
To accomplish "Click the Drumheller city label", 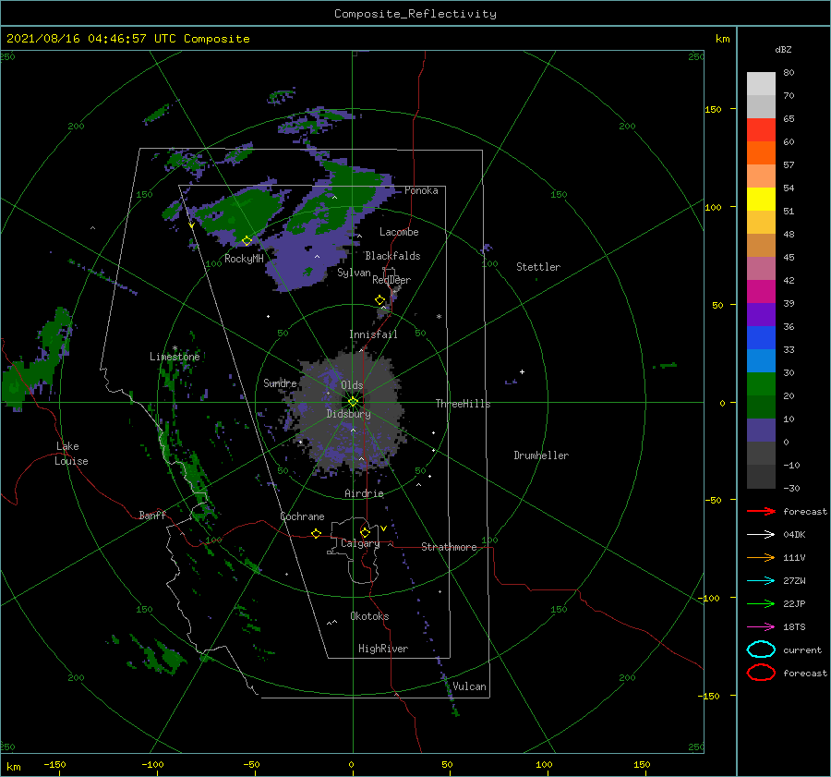I will (541, 455).
